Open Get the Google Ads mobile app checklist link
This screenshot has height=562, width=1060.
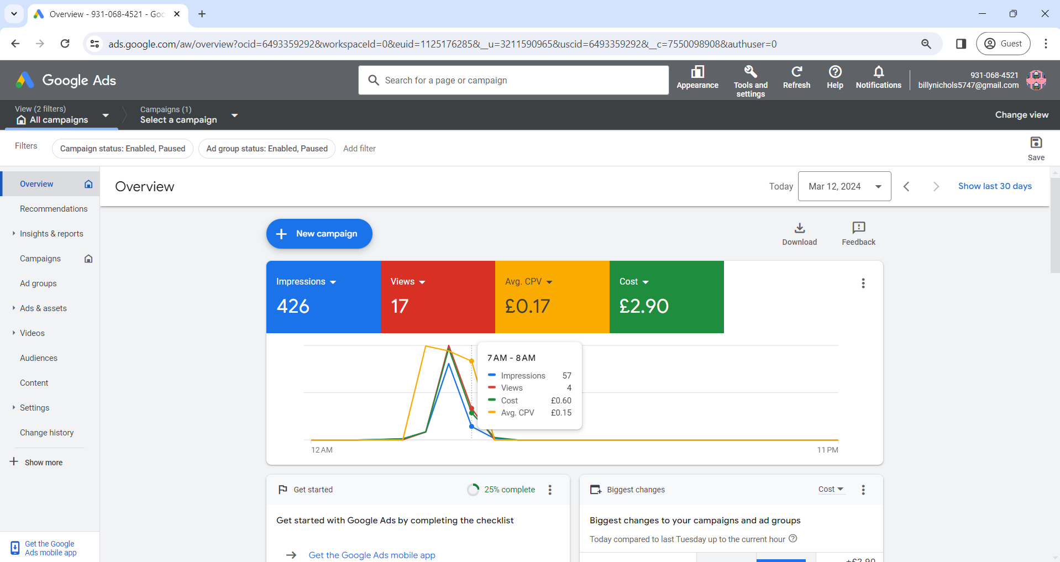coord(372,555)
